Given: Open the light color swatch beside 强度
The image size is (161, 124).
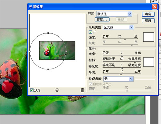Looking at the screenshot, I should point(148,37).
